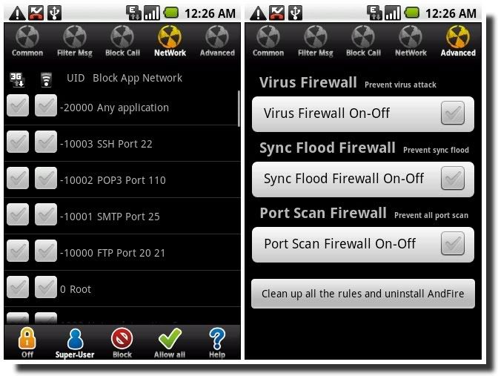Click the app list vertical scrollbar
Image resolution: width=498 pixels, height=376 pixels.
239,108
